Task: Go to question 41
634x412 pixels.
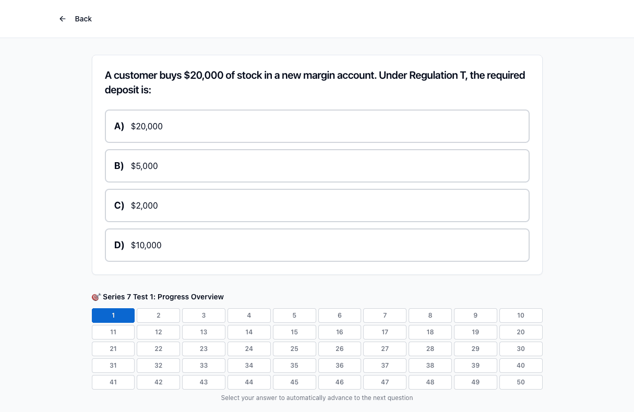Action: (113, 382)
